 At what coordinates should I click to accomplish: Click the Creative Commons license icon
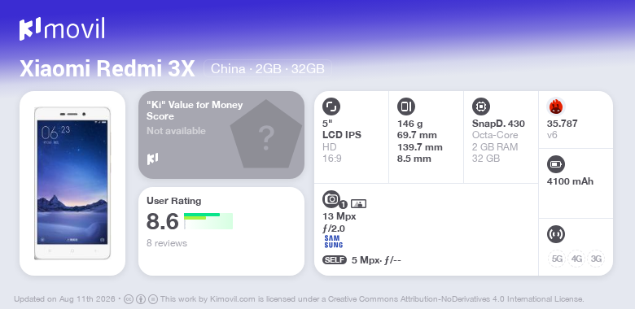click(129, 299)
